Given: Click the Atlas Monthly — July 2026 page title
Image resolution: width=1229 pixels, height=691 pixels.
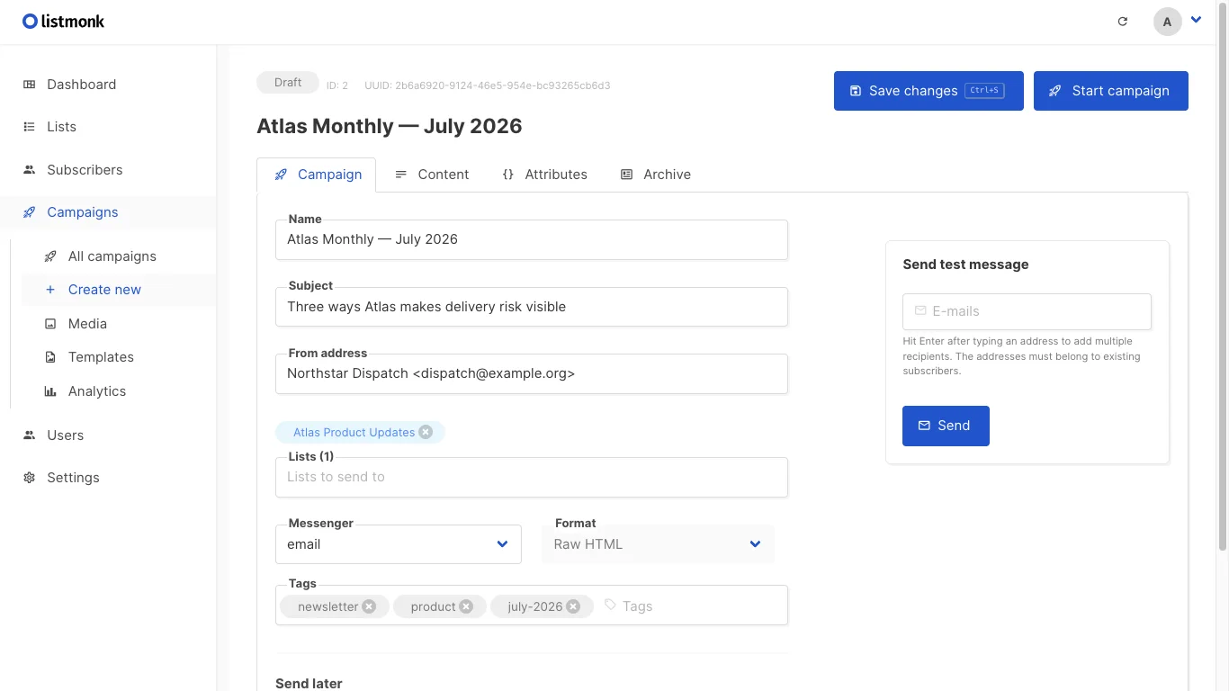Looking at the screenshot, I should click(x=390, y=126).
